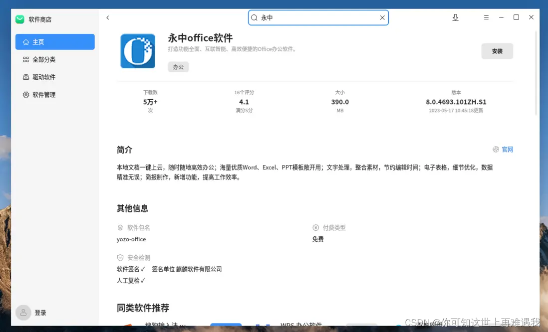This screenshot has width=548, height=332.
Task: Click the user avatar icon
Action: [x=23, y=313]
